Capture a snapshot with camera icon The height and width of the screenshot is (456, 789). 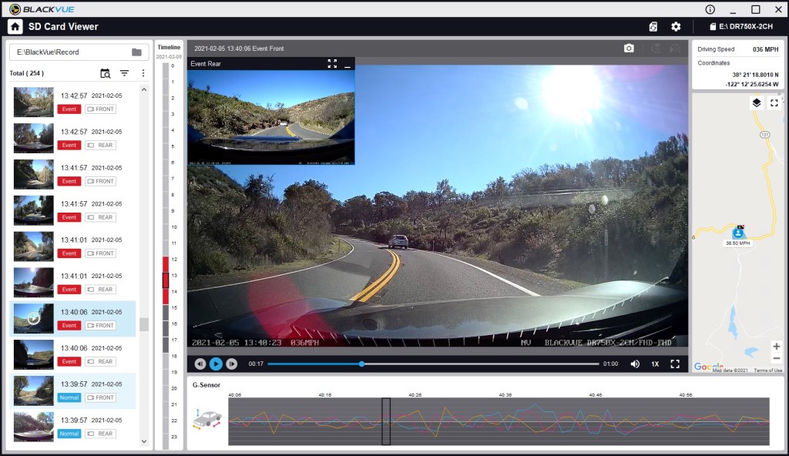point(629,48)
